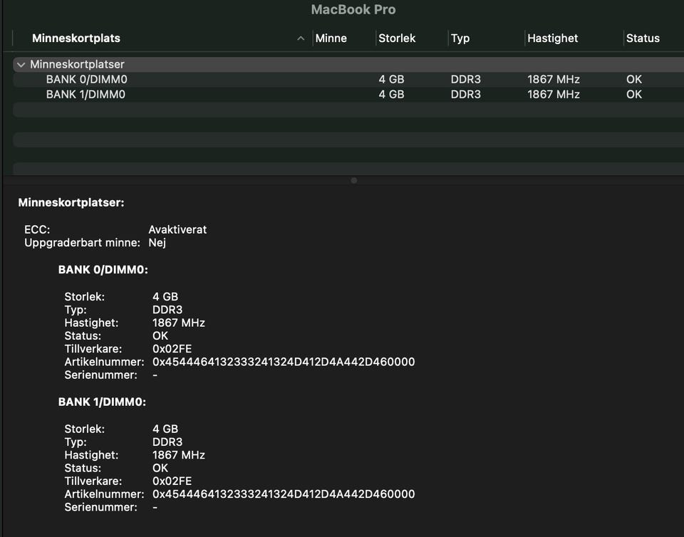684x537 pixels.
Task: Click DDR3 cell in BANK 1/DIMM0 table row
Action: coord(465,95)
